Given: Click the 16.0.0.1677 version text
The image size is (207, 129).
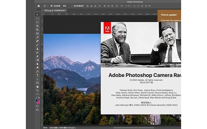Looking at the screenshot, I should [146, 83].
